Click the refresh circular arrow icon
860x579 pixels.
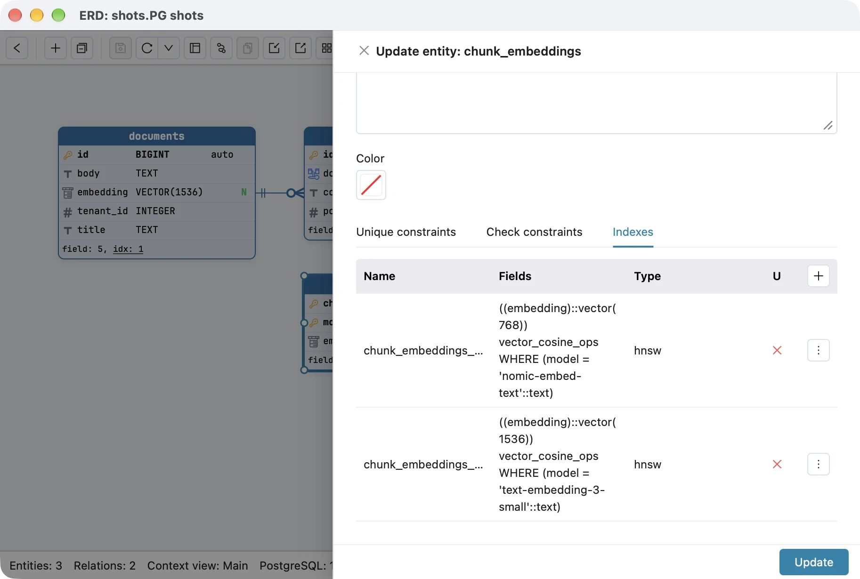147,48
